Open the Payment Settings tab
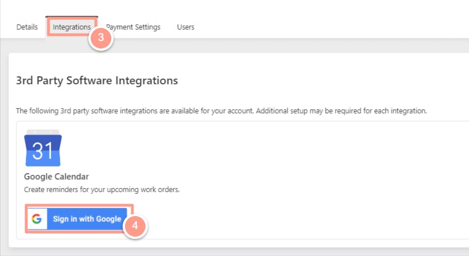Image resolution: width=469 pixels, height=256 pixels. coord(133,27)
